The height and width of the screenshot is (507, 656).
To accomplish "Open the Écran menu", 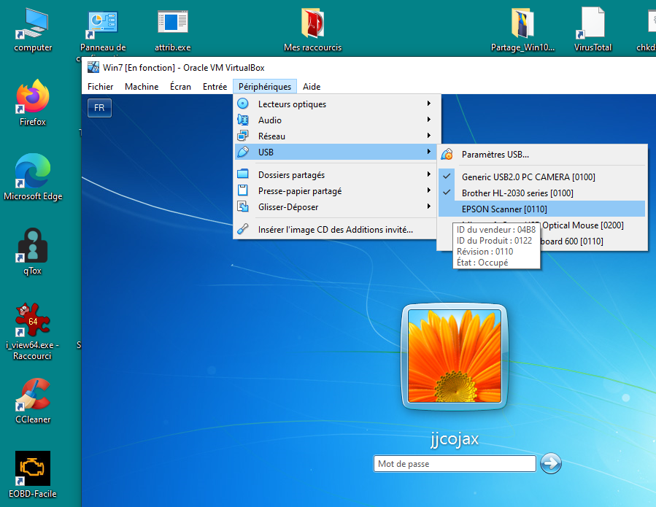I will pyautogui.click(x=180, y=87).
